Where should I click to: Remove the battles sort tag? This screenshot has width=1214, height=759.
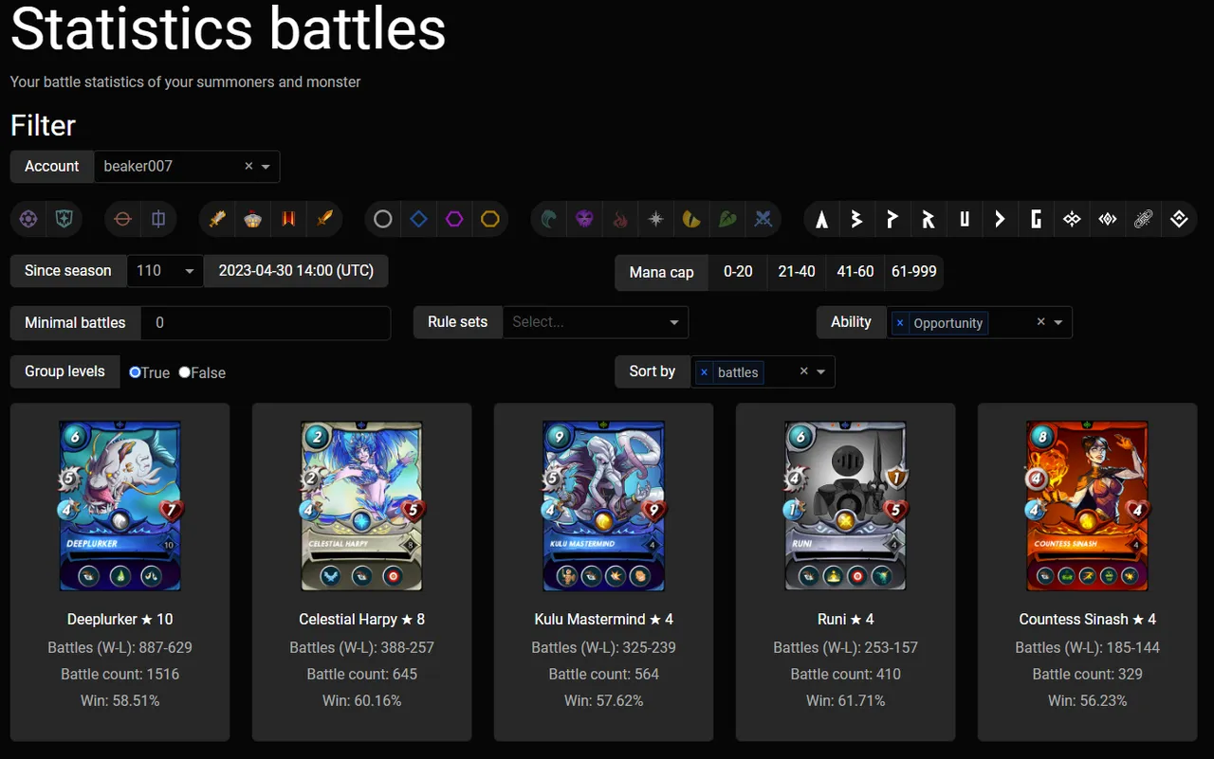(x=704, y=372)
